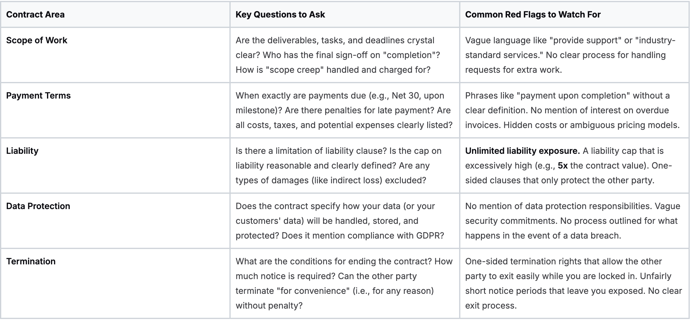The image size is (691, 323).
Task: Click the Scope of Work red flags cell
Action: click(570, 55)
